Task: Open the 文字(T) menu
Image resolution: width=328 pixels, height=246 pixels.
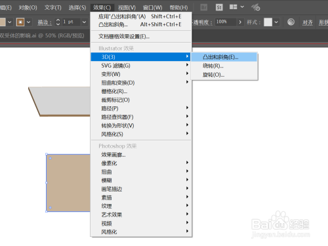Action: pyautogui.click(x=53, y=8)
